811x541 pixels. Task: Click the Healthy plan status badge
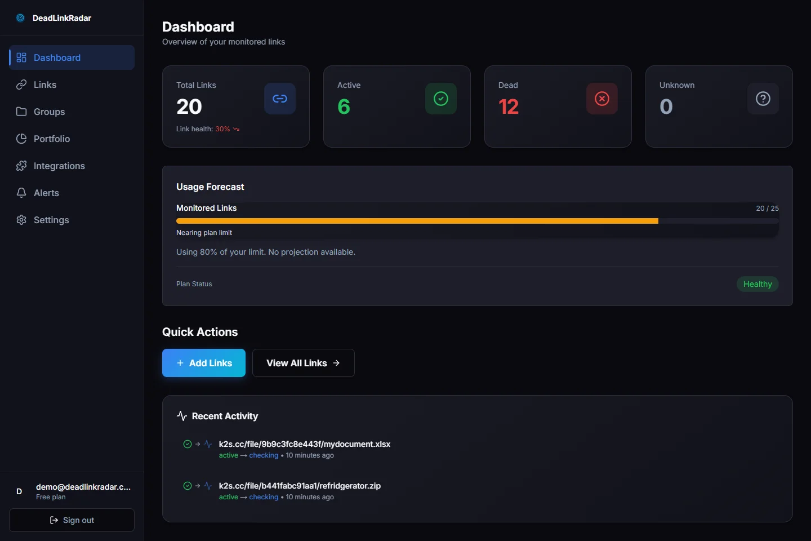[x=757, y=284]
